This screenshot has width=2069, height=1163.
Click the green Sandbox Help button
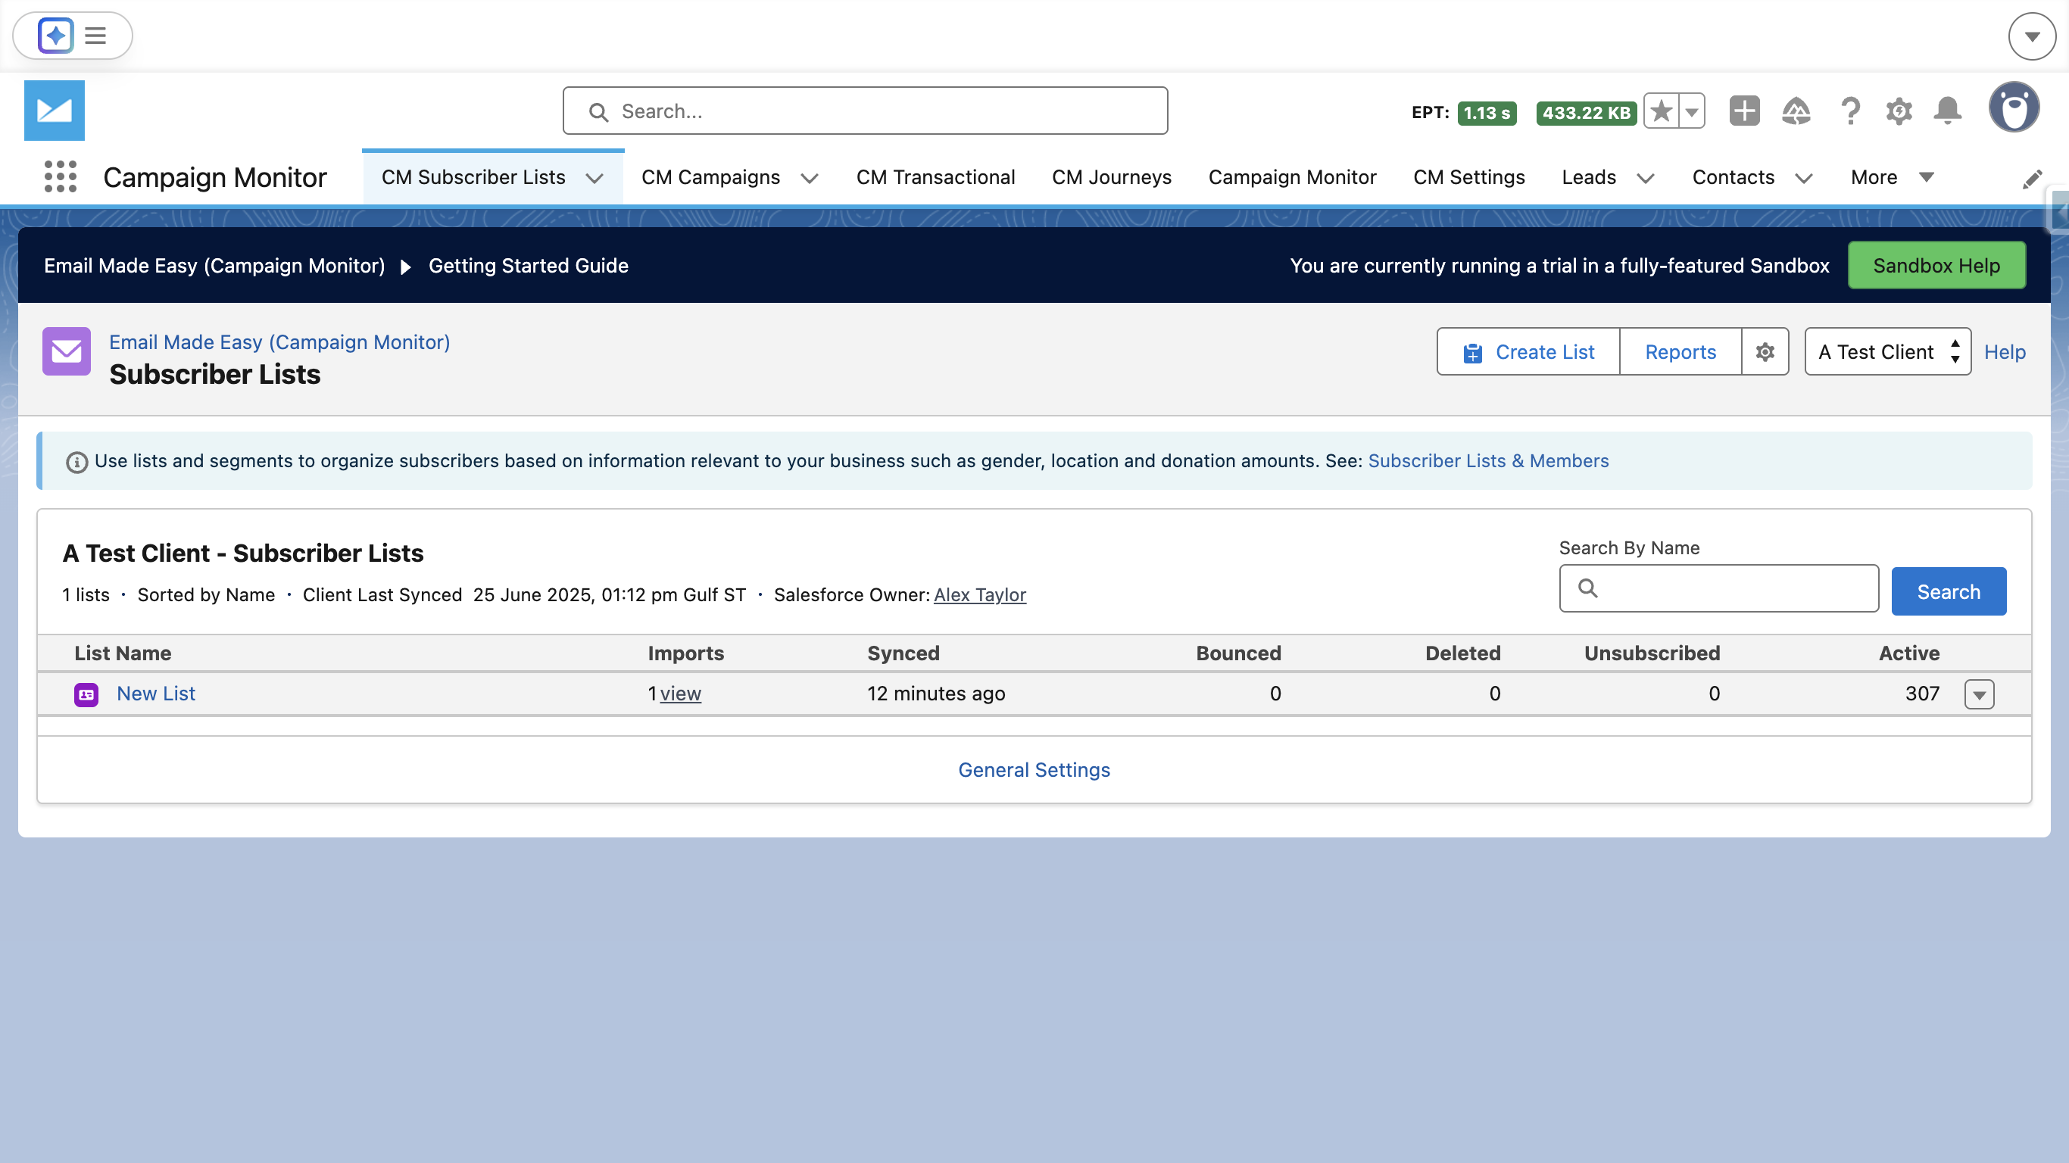(x=1936, y=265)
